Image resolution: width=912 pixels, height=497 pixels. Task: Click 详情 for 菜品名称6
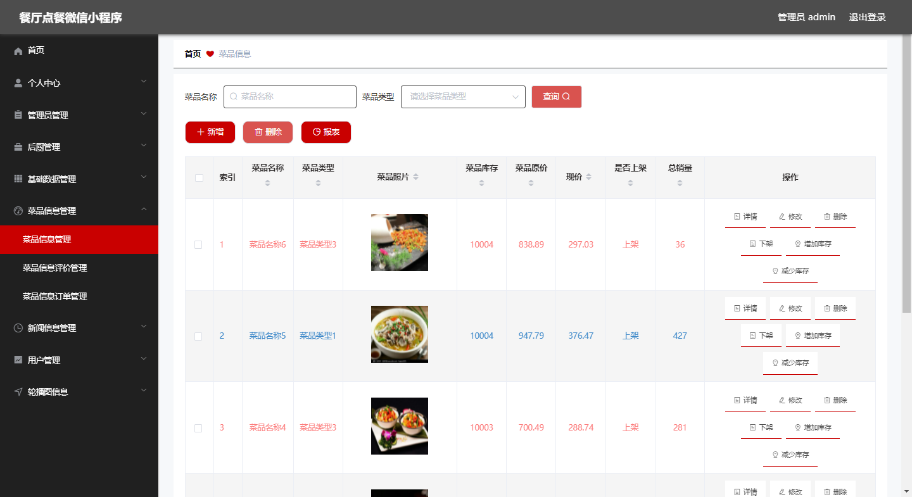745,217
